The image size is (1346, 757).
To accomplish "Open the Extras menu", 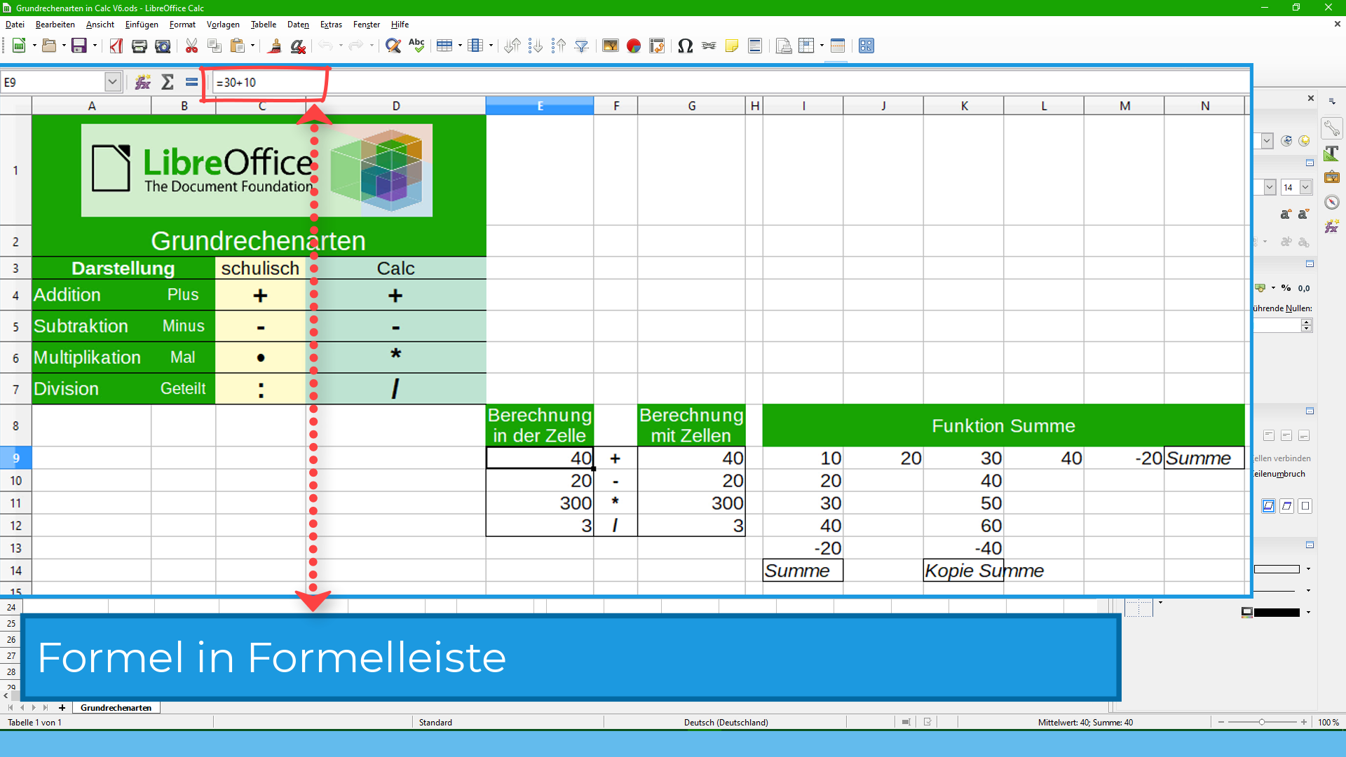I will click(331, 25).
